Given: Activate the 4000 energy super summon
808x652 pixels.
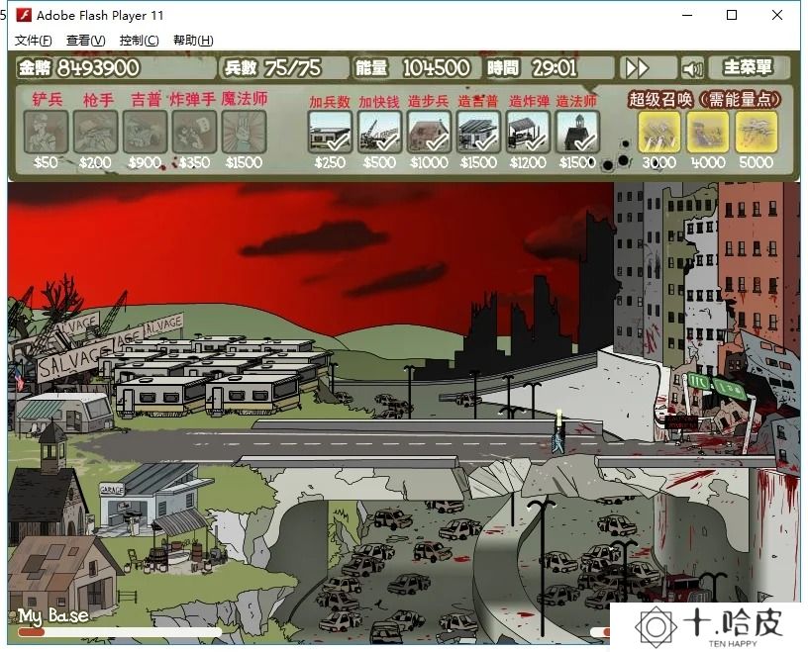Looking at the screenshot, I should (x=708, y=132).
